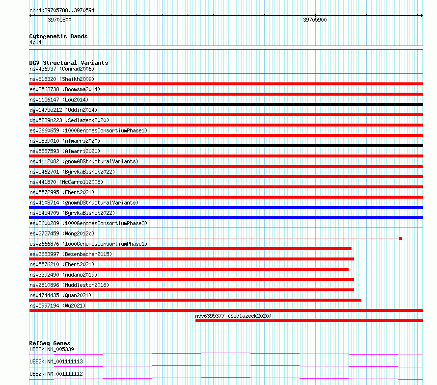Screen dimensions: 437x385
Task: Click the Cytogenetic Bands track title
Action: [x=58, y=36]
